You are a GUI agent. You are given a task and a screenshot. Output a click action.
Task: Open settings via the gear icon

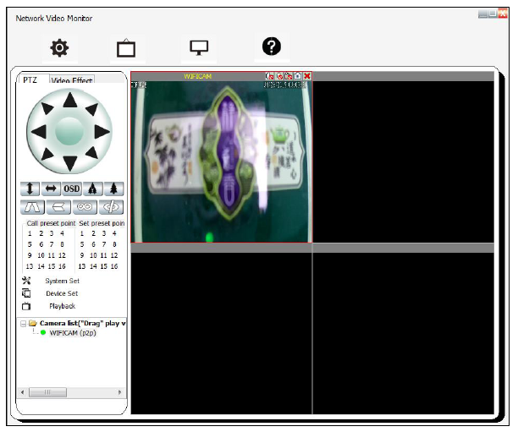coord(59,48)
